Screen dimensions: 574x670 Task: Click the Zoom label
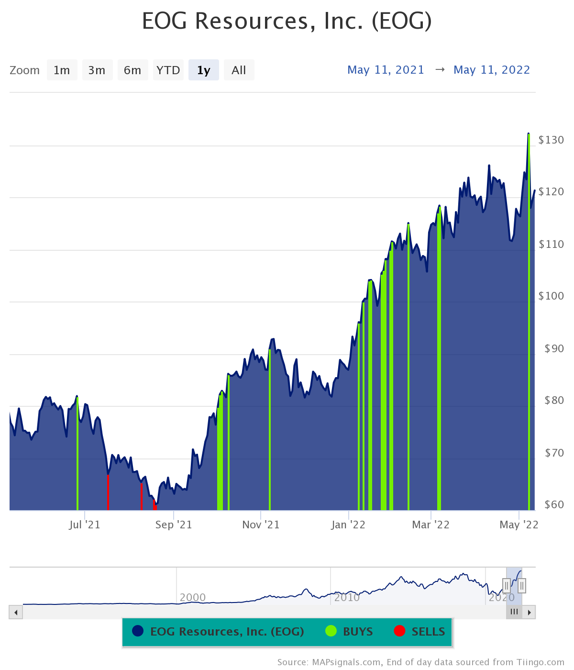point(25,70)
